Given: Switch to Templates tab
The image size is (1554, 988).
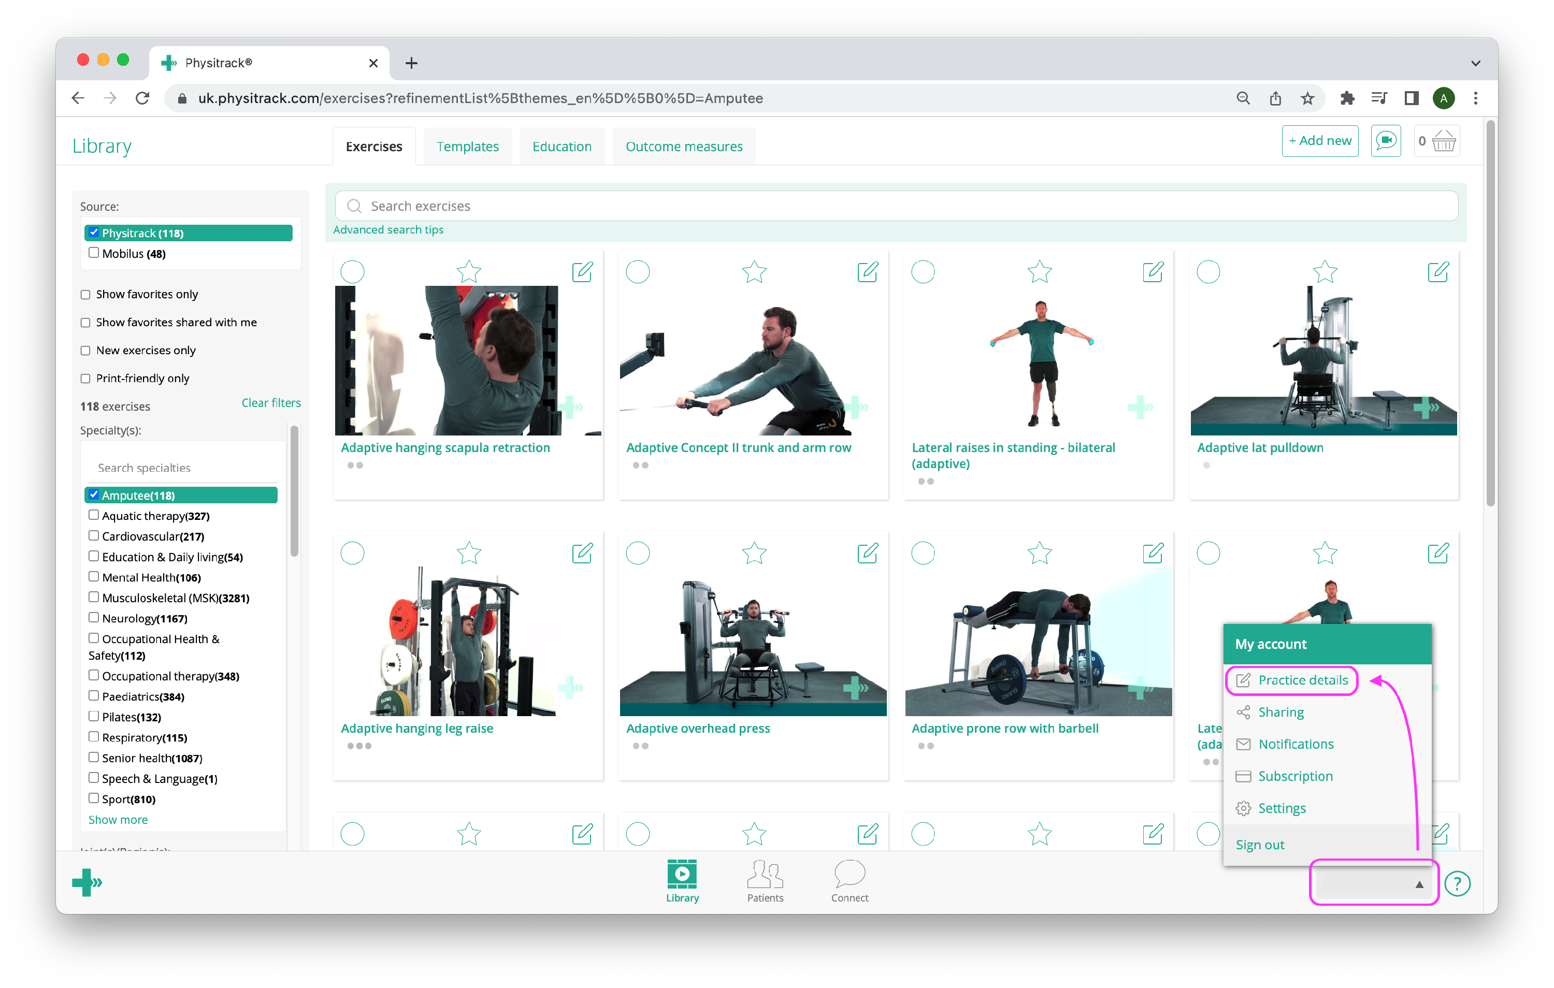Looking at the screenshot, I should 467,147.
